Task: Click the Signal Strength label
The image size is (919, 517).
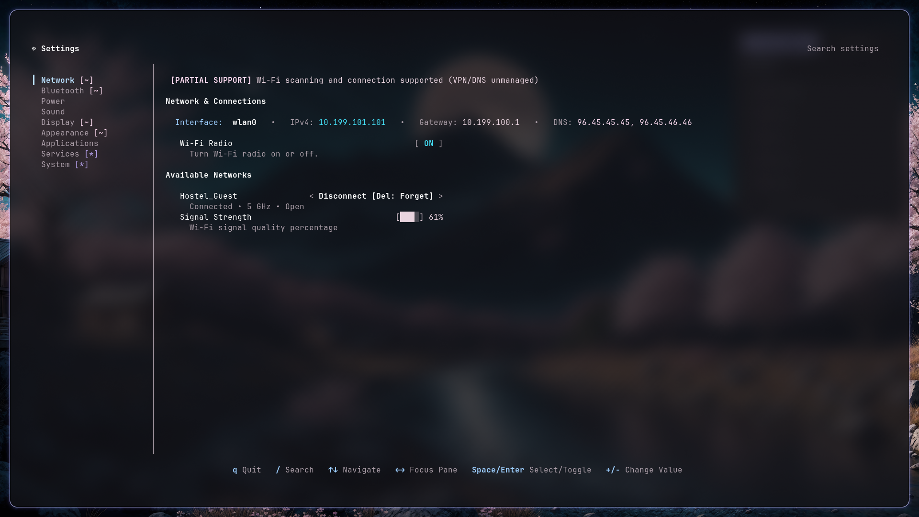Action: click(x=215, y=217)
